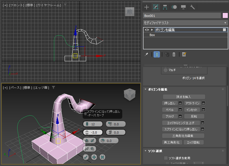229x166 pixels.
Task: Open the [エッジ面] shading menu
Action: pyautogui.click(x=41, y=88)
